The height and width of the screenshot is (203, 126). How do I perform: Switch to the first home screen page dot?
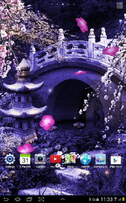pos(52,4)
